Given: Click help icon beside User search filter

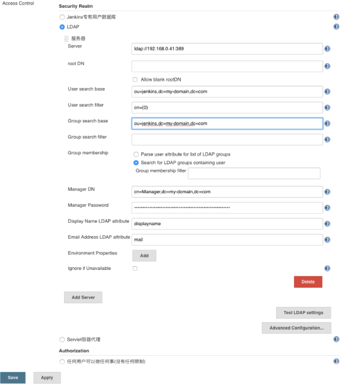Looking at the screenshot, I should (x=327, y=108).
